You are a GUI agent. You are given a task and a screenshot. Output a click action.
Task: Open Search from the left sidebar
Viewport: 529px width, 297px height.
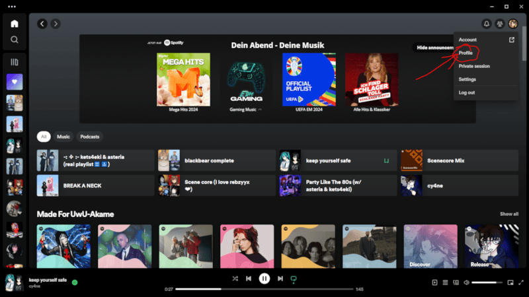click(15, 40)
